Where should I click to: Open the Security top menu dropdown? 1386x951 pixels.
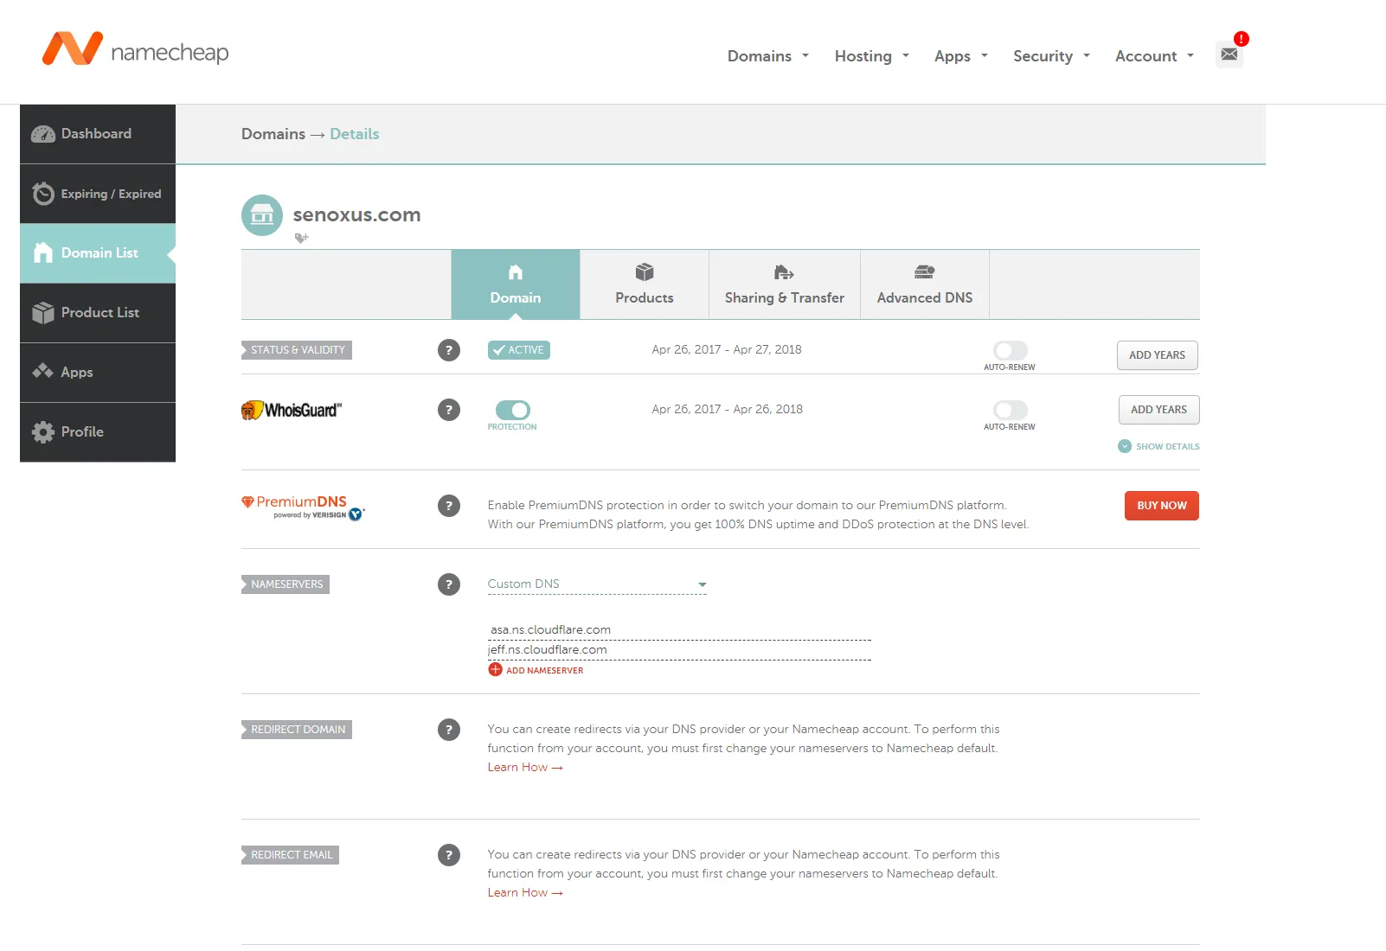coord(1052,56)
